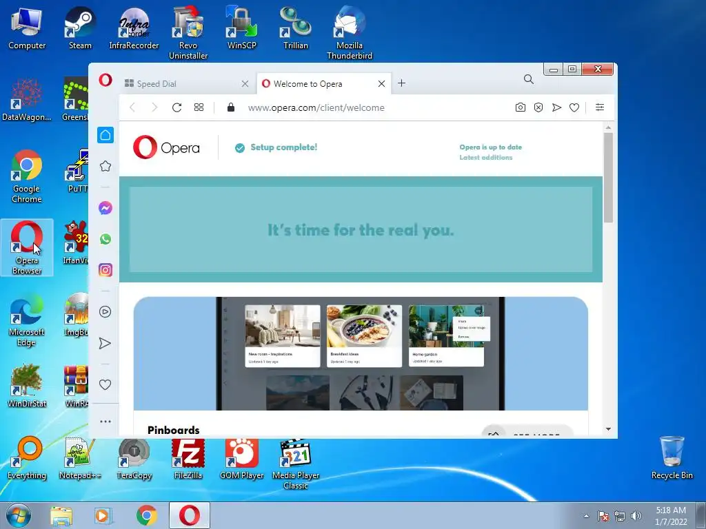
Task: Open My Flow in the sidebar
Action: coord(105,344)
